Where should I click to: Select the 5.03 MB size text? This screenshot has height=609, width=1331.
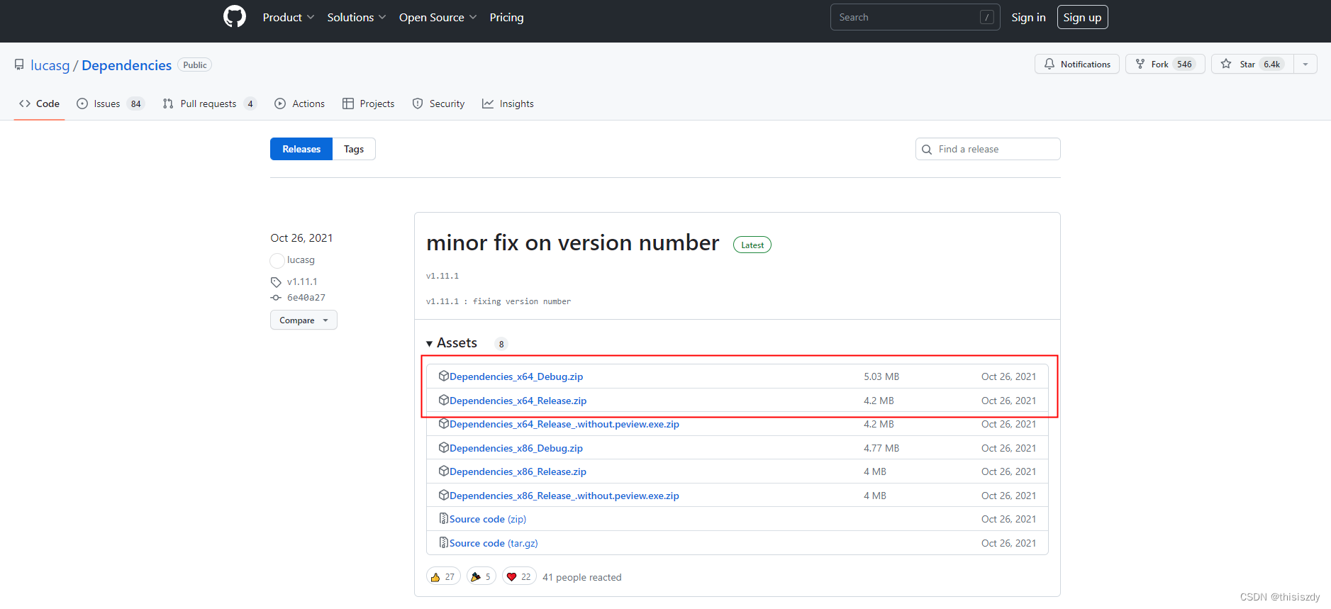pos(881,376)
